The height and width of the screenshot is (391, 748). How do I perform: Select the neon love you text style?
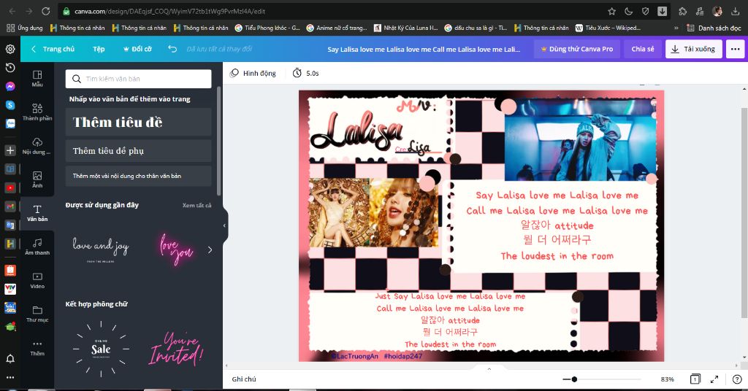175,249
